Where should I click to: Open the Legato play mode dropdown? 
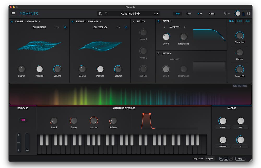(x=210, y=159)
